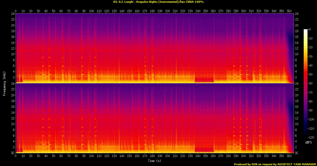Click the "+0" value on the dBFS scale
Screen dimensions: 317x166
coord(309,30)
